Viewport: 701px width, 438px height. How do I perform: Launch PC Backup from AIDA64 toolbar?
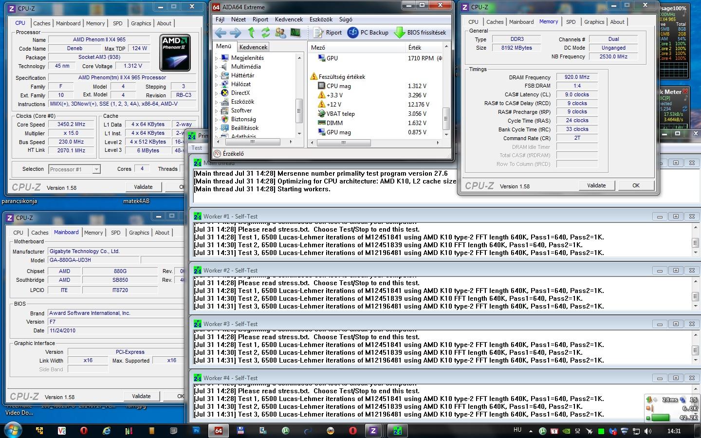click(368, 33)
